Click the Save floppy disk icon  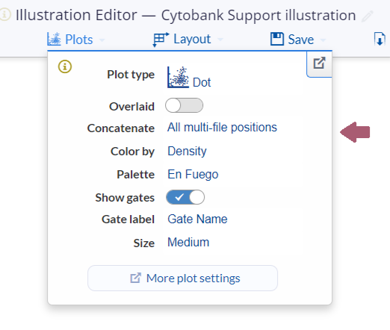(277, 39)
